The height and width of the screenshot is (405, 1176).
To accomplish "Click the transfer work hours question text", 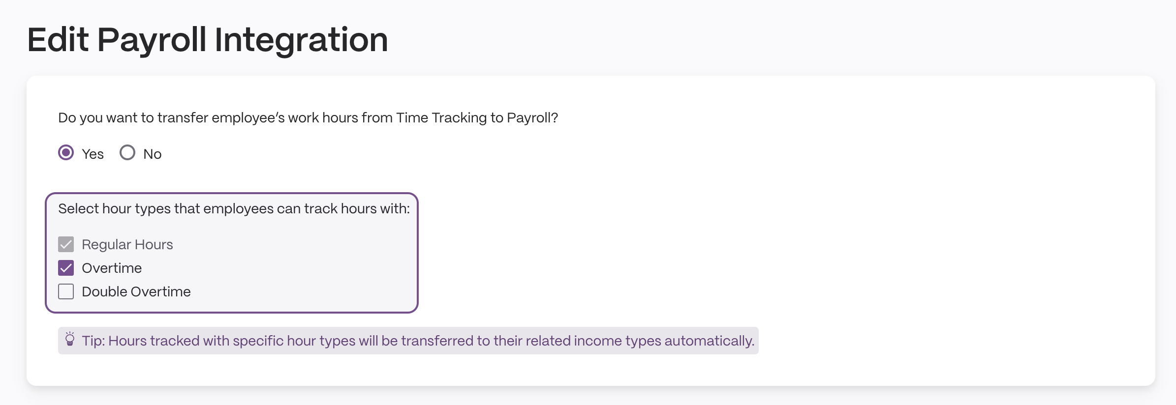I will [x=308, y=118].
